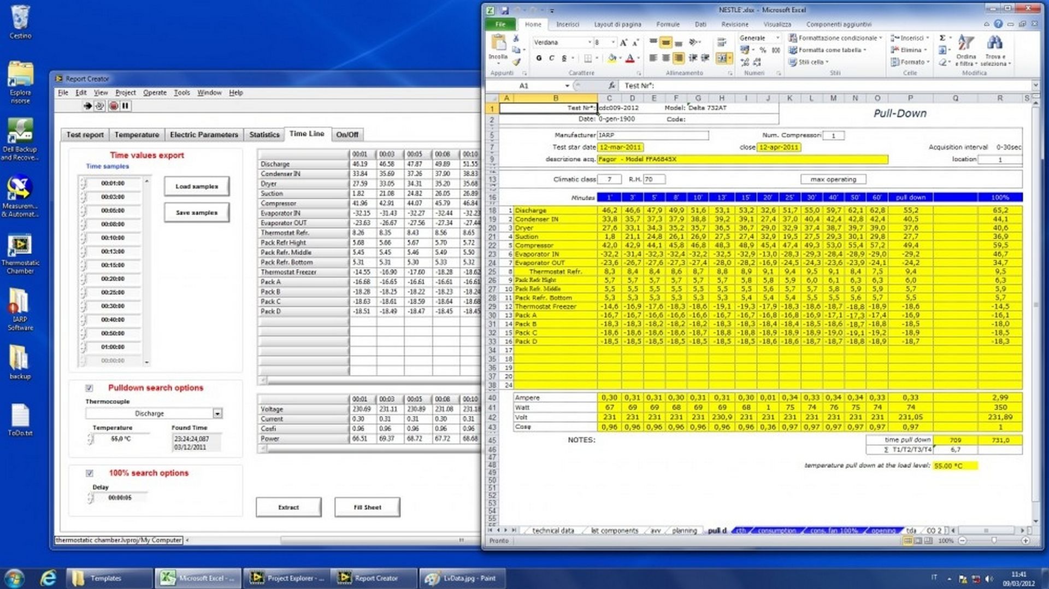
Task: Click the Excel formula bar Test Nr field
Action: point(825,86)
